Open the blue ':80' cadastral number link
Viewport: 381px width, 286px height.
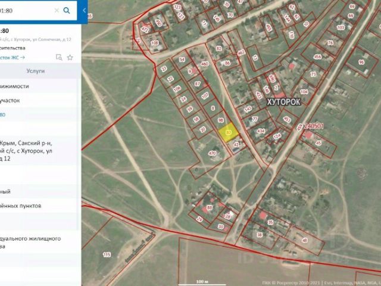[x=2, y=114]
